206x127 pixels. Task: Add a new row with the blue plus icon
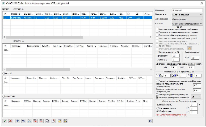[x=18, y=121]
